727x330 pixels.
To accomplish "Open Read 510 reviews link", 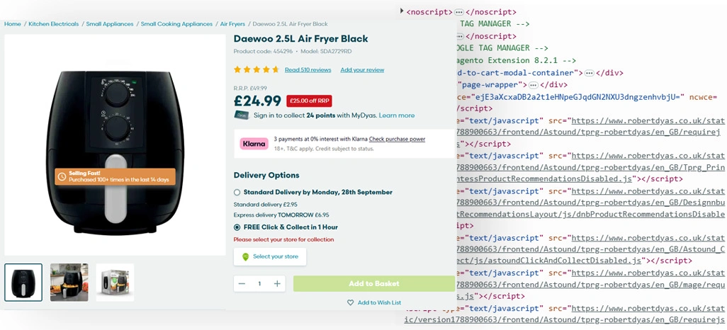I will coord(308,70).
